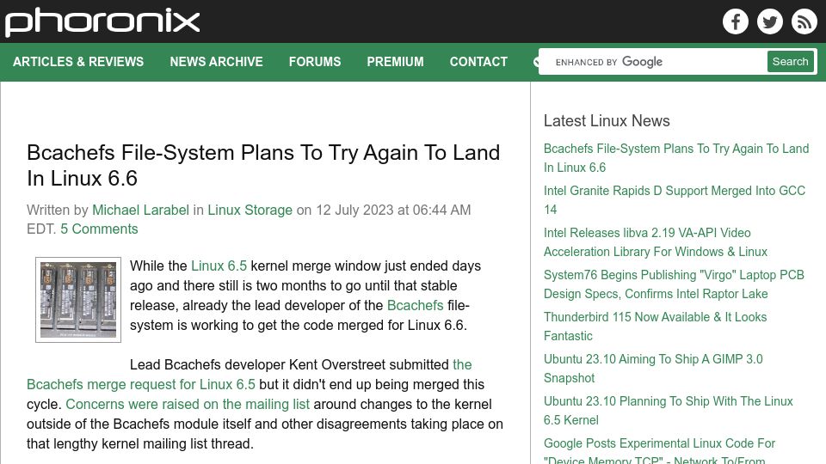This screenshot has height=464, width=826.
Task: Open the RSS feed icon
Action: [804, 21]
